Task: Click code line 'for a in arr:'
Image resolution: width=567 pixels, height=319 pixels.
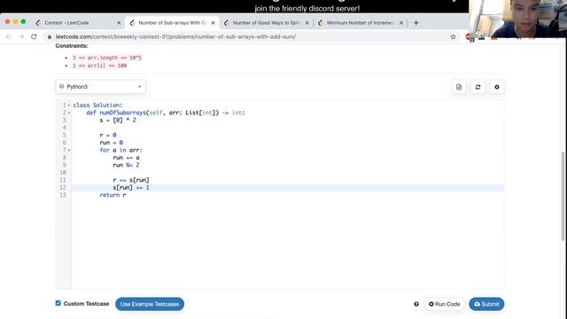Action: click(120, 150)
